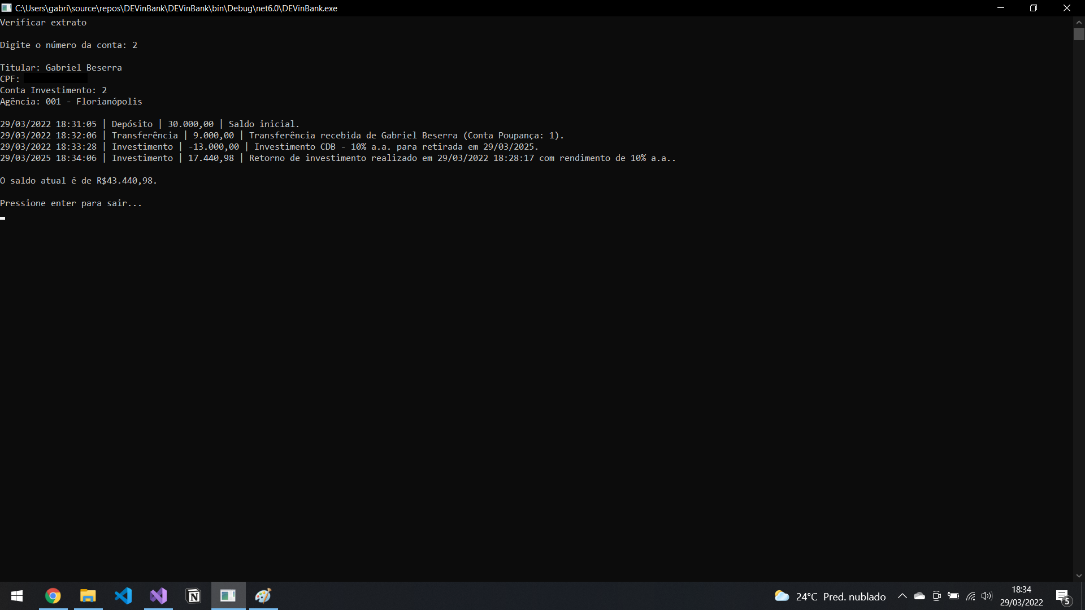This screenshot has width=1085, height=610.
Task: Open the volume control from the tray
Action: tap(987, 596)
